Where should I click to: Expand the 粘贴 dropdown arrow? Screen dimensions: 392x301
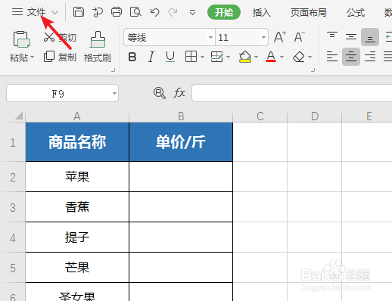[33, 57]
